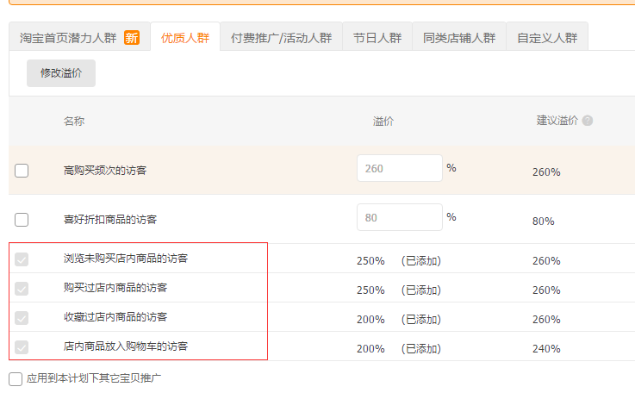Image resolution: width=635 pixels, height=393 pixels.
Task: Click the 溢价 column header
Action: (383, 122)
